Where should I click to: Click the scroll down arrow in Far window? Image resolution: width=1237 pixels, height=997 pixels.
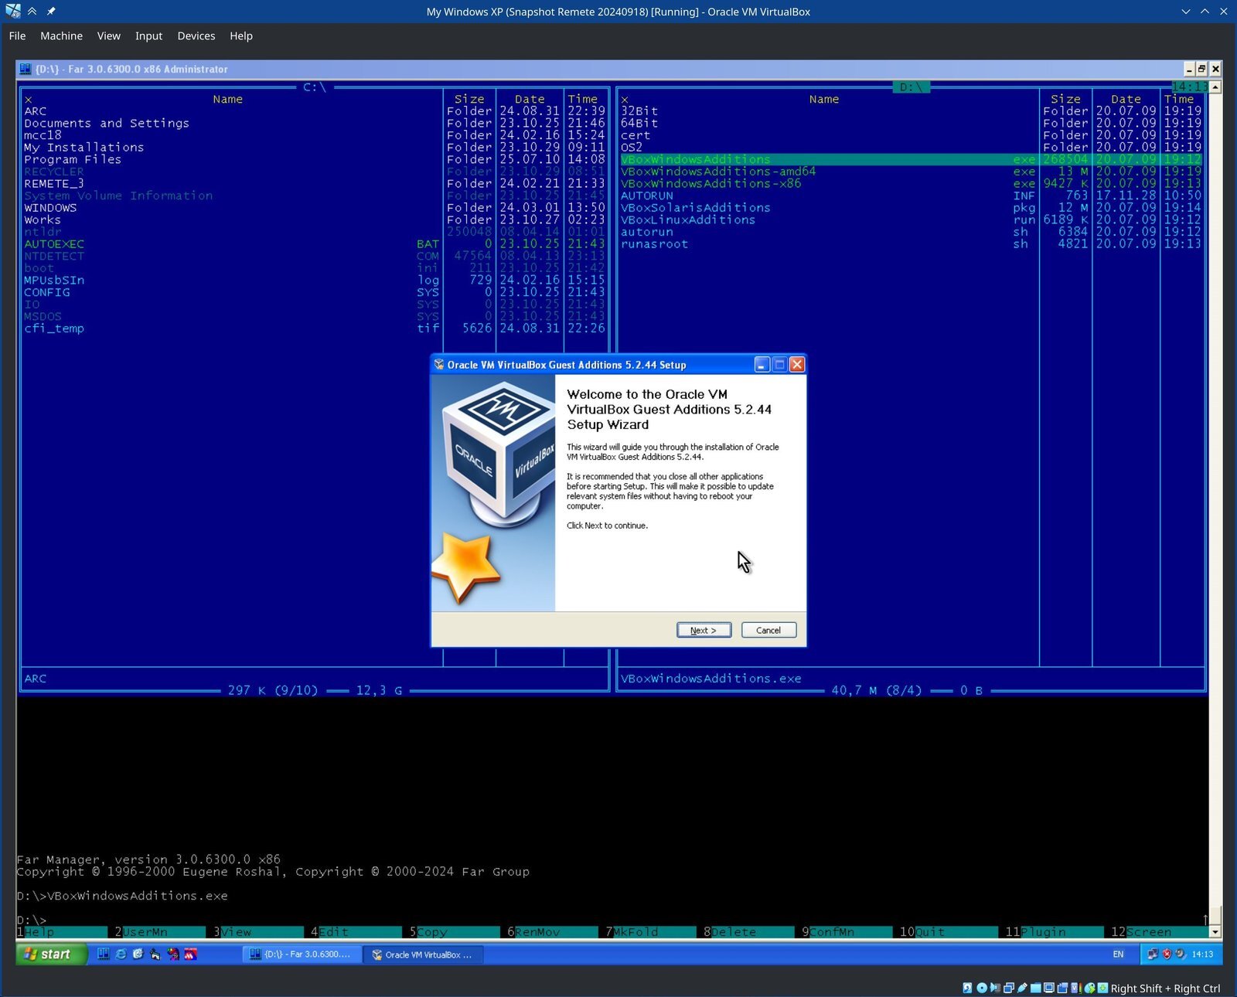[x=1215, y=932]
